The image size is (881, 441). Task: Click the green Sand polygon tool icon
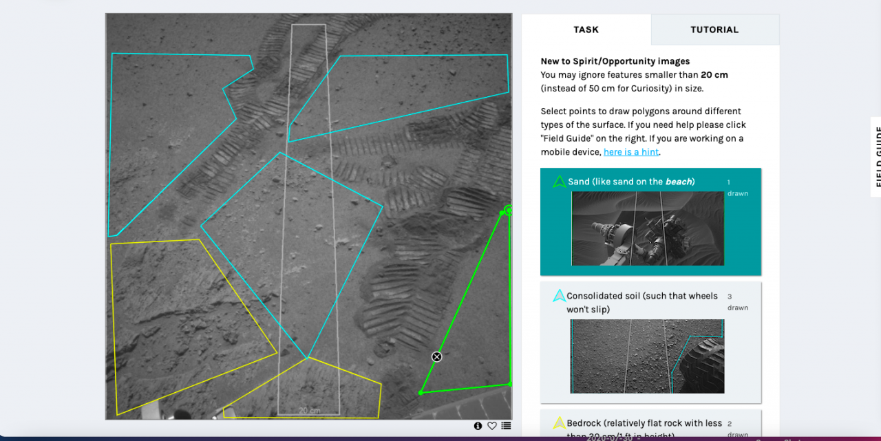560,182
